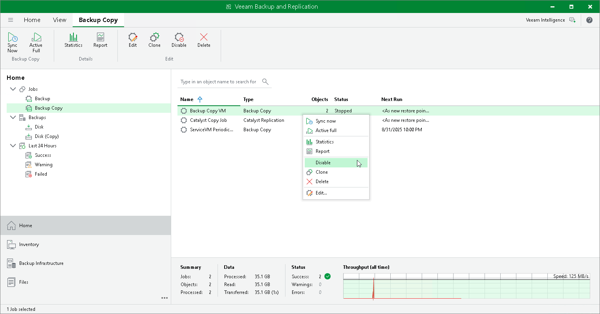
Task: Click the Catalyst Copy Job icon
Action: pos(183,120)
